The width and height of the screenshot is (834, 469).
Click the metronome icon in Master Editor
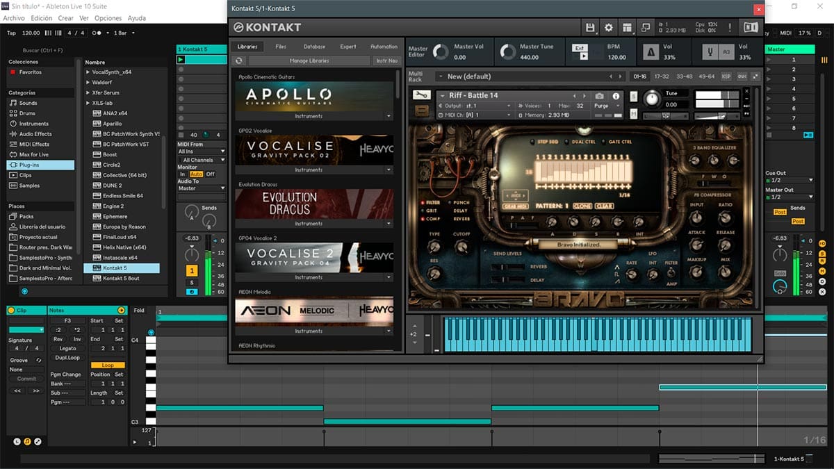point(651,52)
